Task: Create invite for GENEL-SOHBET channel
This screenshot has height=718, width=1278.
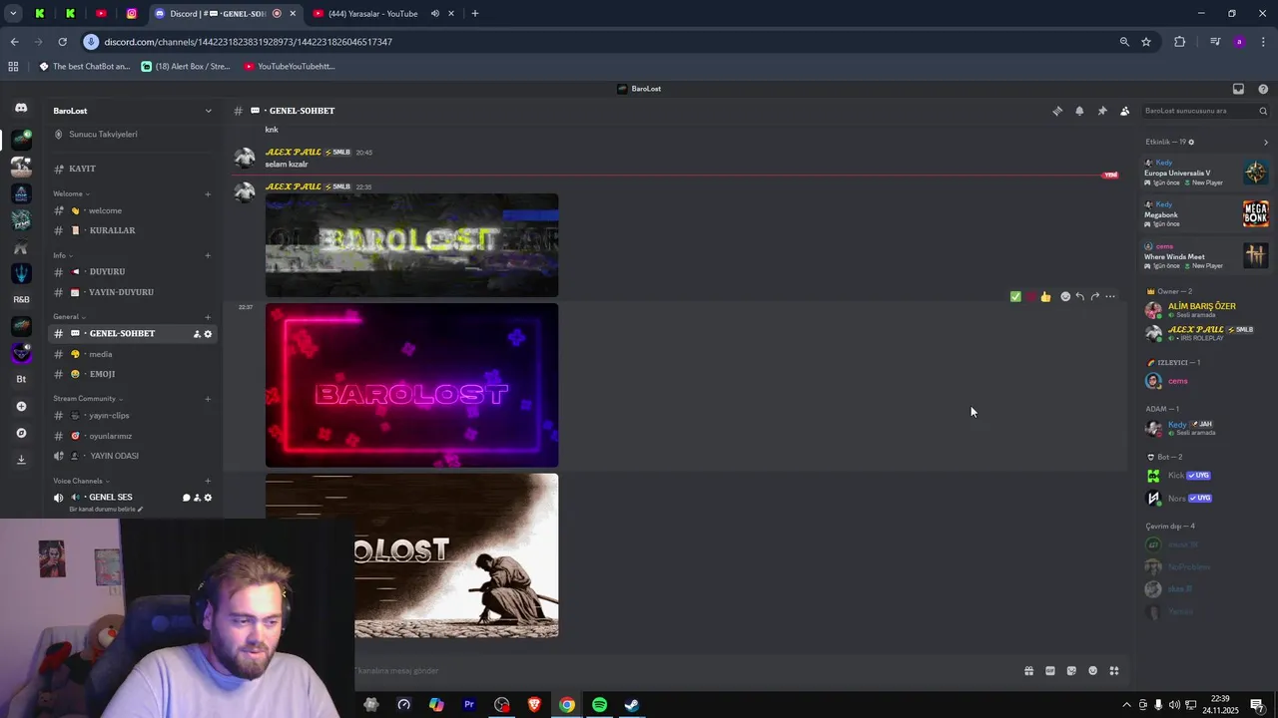Action: 197,334
